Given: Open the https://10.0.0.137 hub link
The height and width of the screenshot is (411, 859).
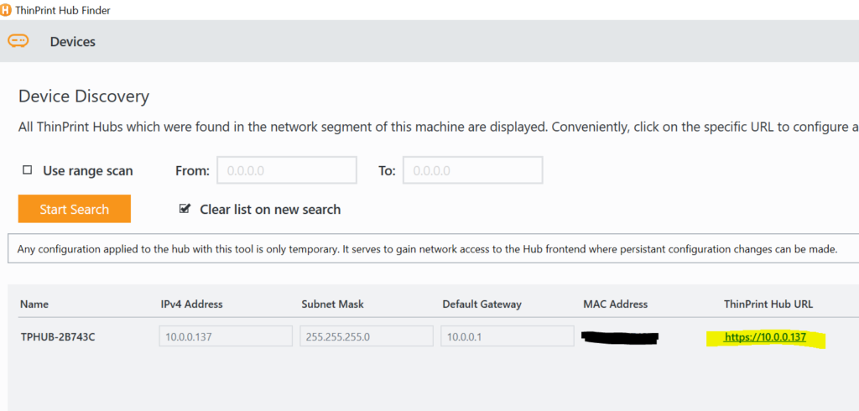Looking at the screenshot, I should point(765,337).
